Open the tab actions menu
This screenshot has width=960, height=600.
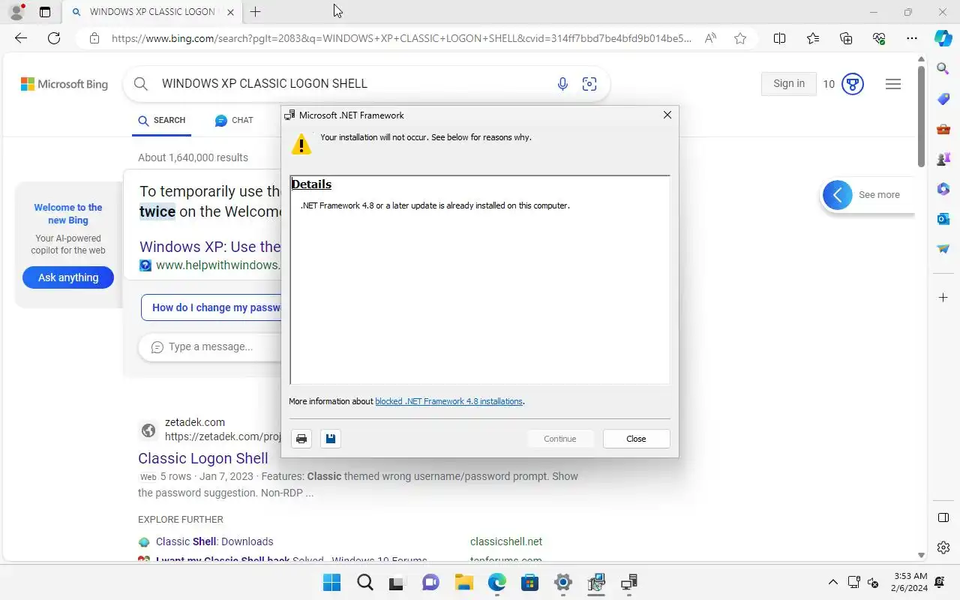pyautogui.click(x=45, y=12)
